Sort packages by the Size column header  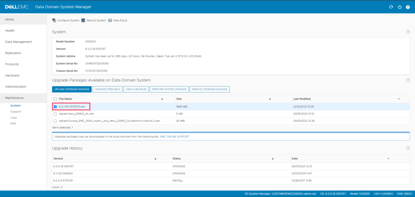click(x=179, y=99)
